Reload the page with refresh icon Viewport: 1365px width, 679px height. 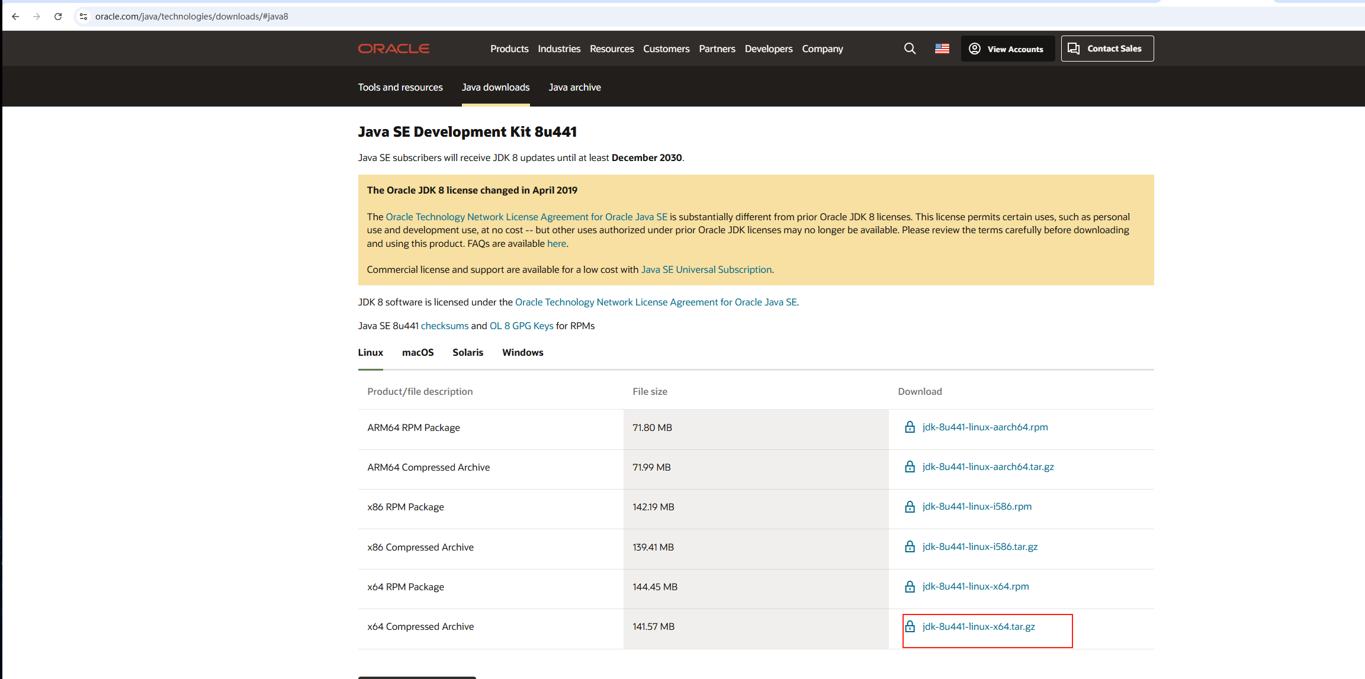pos(58,17)
